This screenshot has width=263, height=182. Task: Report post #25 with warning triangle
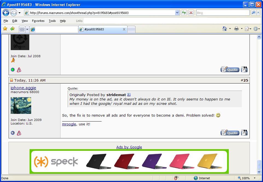pyautogui.click(x=19, y=133)
